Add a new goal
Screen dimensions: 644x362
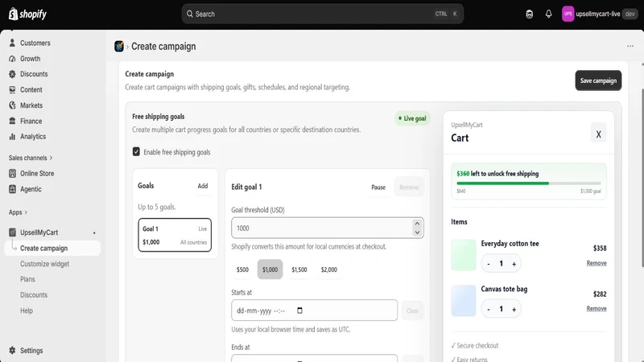(x=203, y=186)
